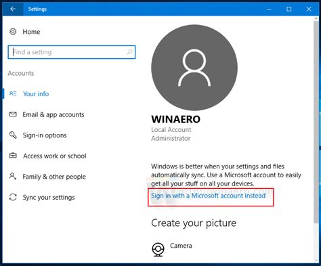Click the key icon for Sign-in options

pos(13,135)
